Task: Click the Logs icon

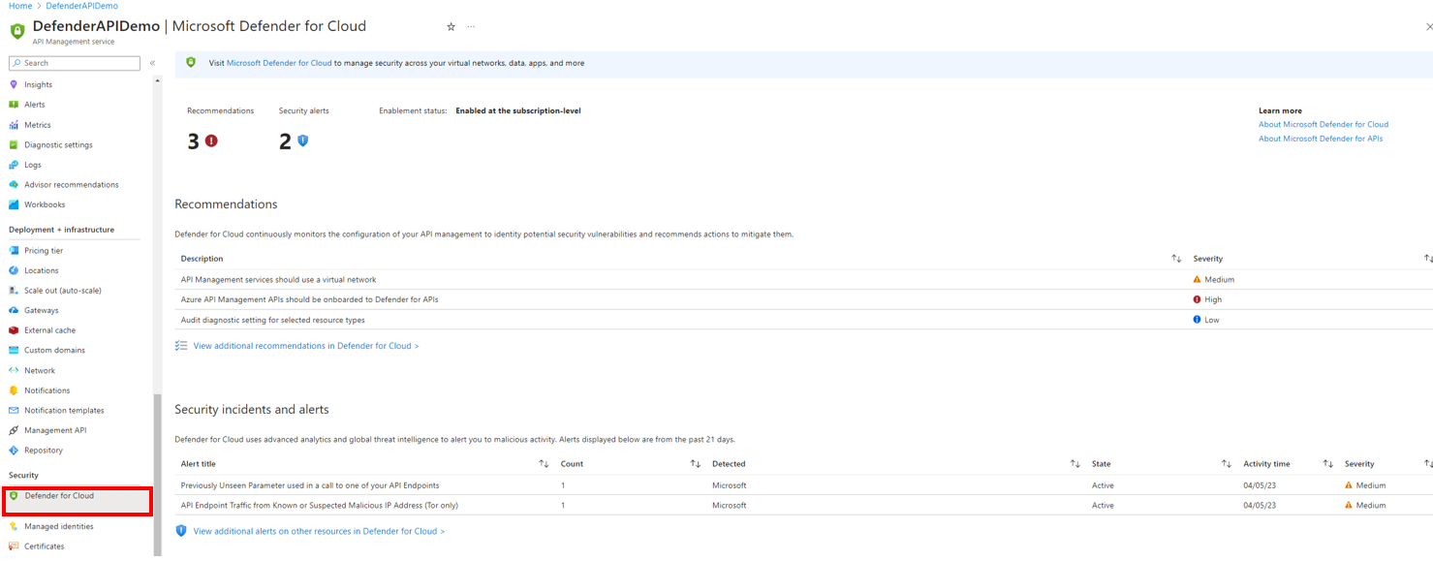Action: [x=14, y=165]
